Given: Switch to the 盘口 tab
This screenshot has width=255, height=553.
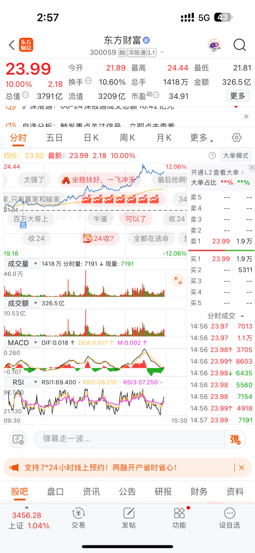Looking at the screenshot, I should 55,492.
